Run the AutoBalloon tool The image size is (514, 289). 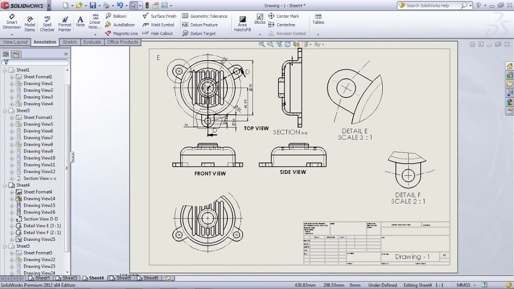(x=118, y=24)
